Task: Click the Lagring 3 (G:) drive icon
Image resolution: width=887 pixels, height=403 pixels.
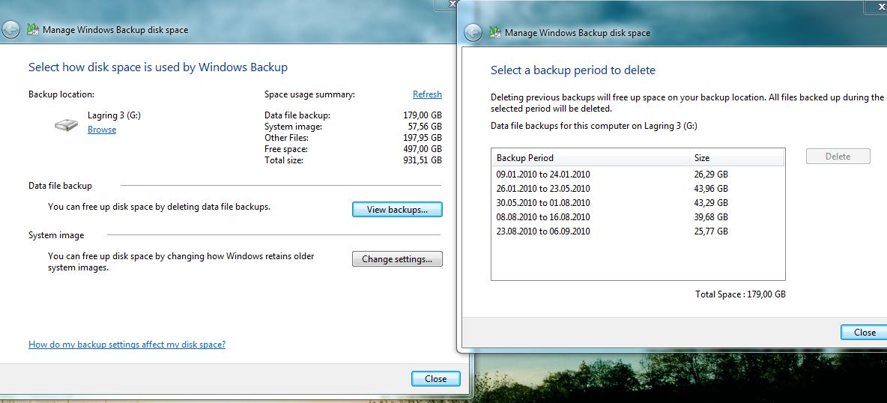Action: (66, 124)
